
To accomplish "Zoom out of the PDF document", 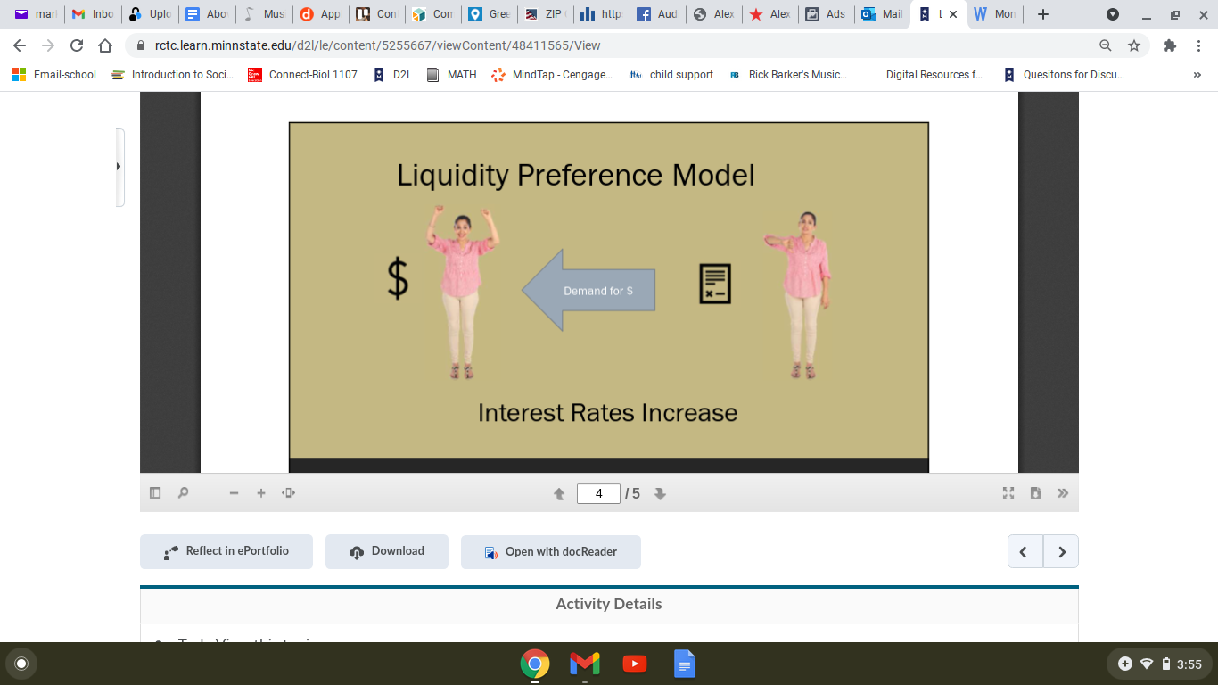I will 233,492.
